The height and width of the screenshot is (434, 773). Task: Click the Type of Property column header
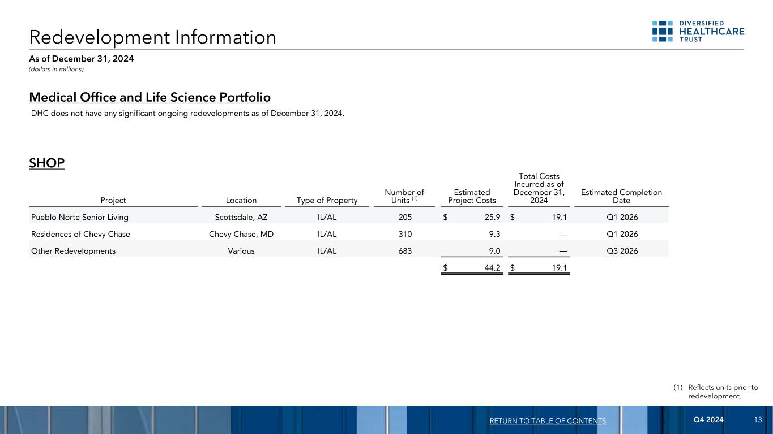coord(327,200)
